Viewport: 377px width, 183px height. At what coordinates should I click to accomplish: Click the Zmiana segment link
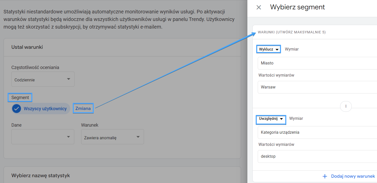point(83,108)
